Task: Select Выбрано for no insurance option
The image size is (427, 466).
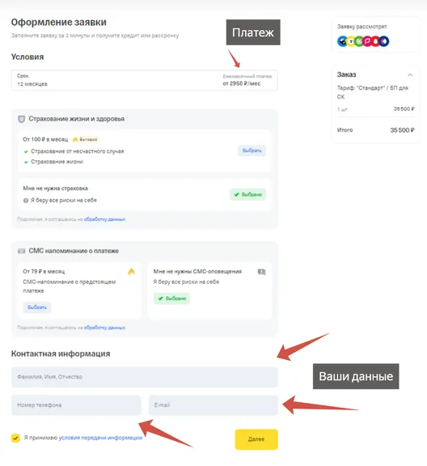Action: click(247, 195)
